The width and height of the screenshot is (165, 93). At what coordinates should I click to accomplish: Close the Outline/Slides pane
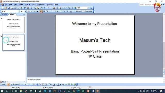click(x=24, y=14)
